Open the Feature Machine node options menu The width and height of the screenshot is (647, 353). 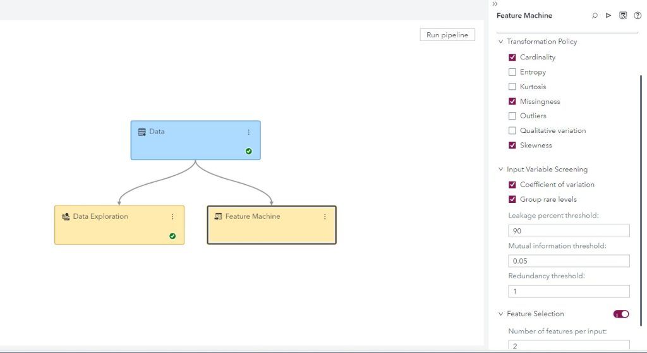pyautogui.click(x=325, y=216)
